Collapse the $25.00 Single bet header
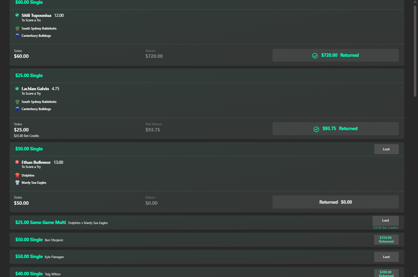The width and height of the screenshot is (418, 277). coord(207,75)
